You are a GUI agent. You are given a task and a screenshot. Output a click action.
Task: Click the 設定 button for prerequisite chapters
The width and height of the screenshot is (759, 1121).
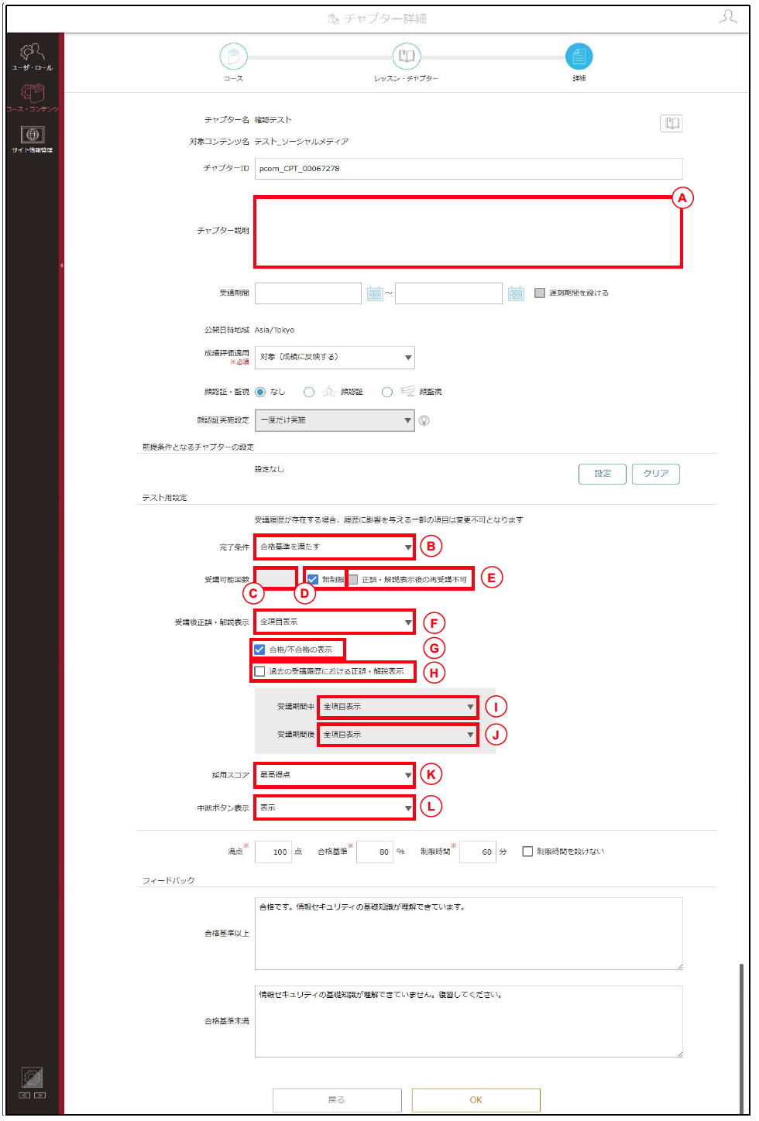click(603, 474)
